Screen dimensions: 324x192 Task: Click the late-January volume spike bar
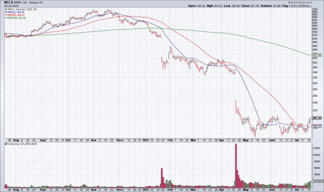click(162, 178)
